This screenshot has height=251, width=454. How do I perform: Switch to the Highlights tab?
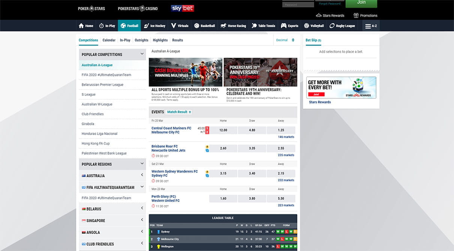pos(160,40)
